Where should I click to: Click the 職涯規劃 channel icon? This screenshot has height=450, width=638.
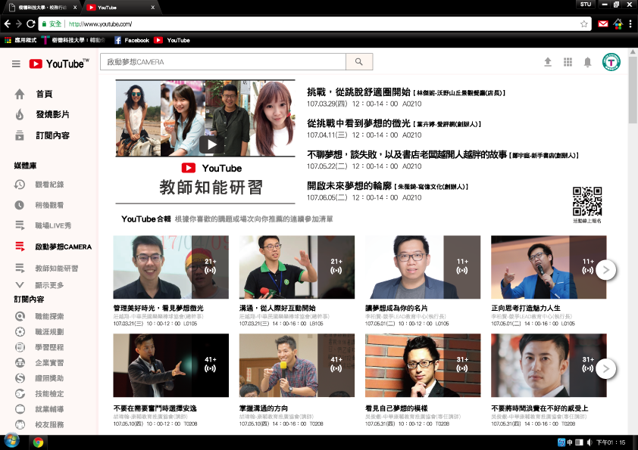[20, 332]
